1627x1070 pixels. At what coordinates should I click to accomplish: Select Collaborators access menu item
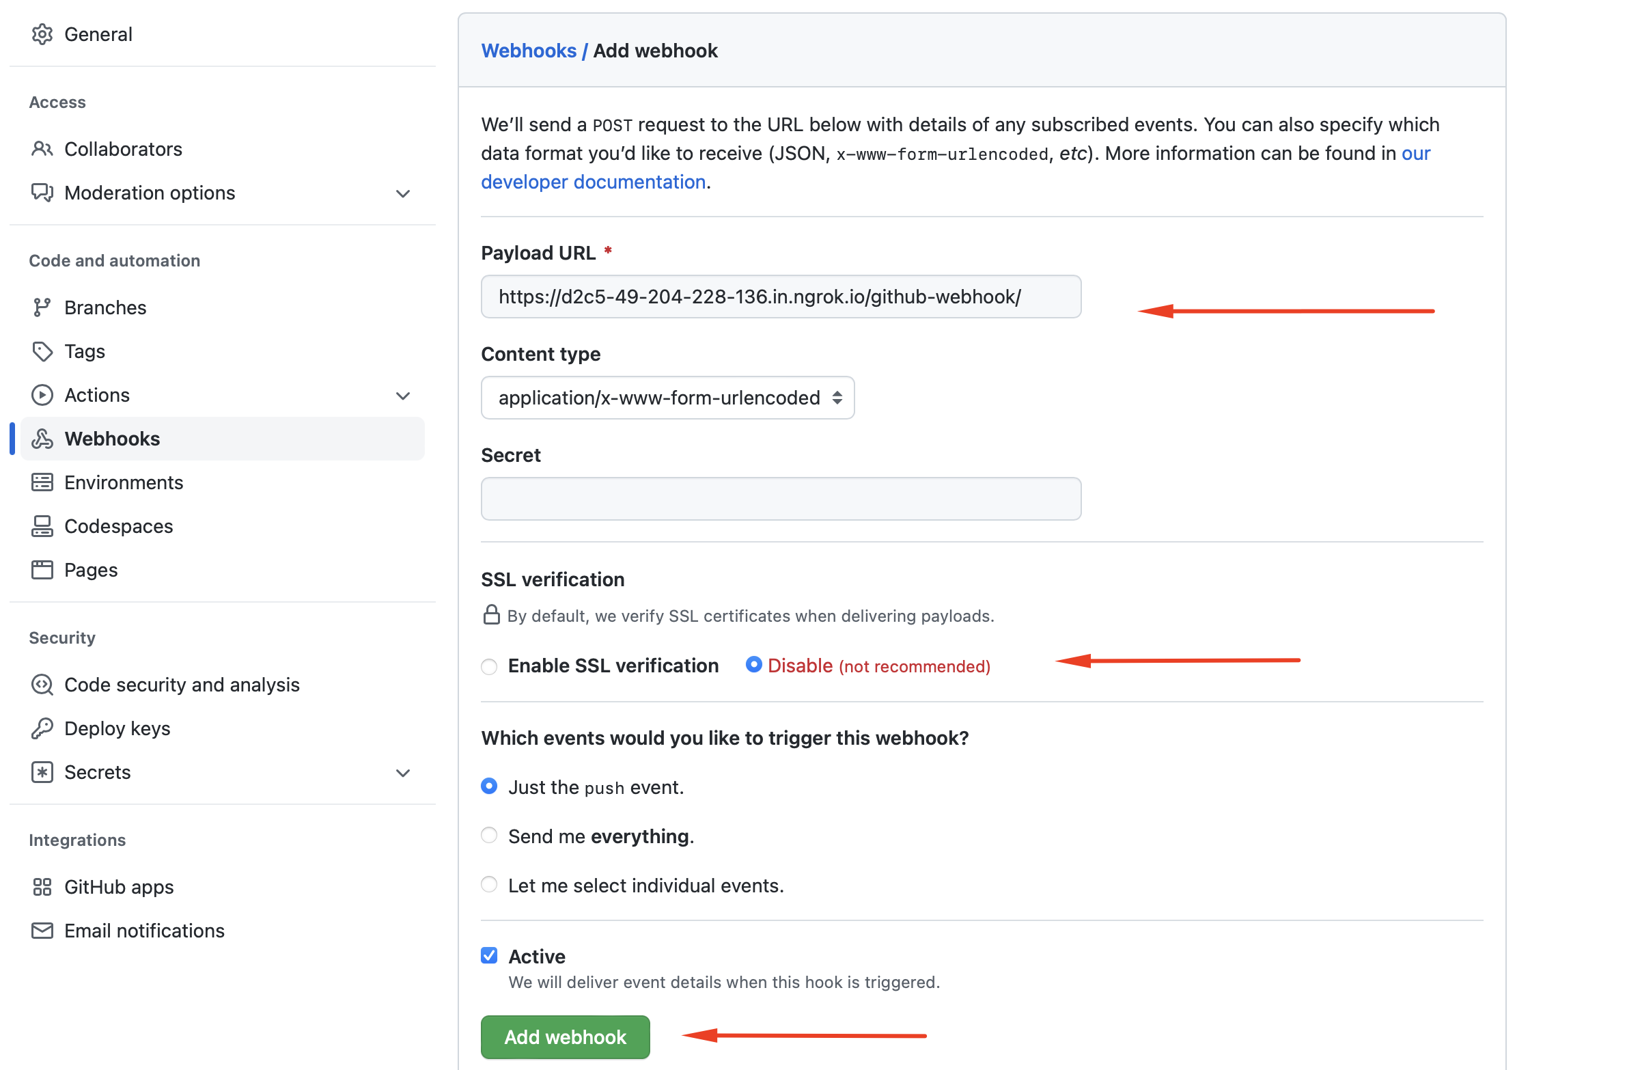pyautogui.click(x=124, y=148)
